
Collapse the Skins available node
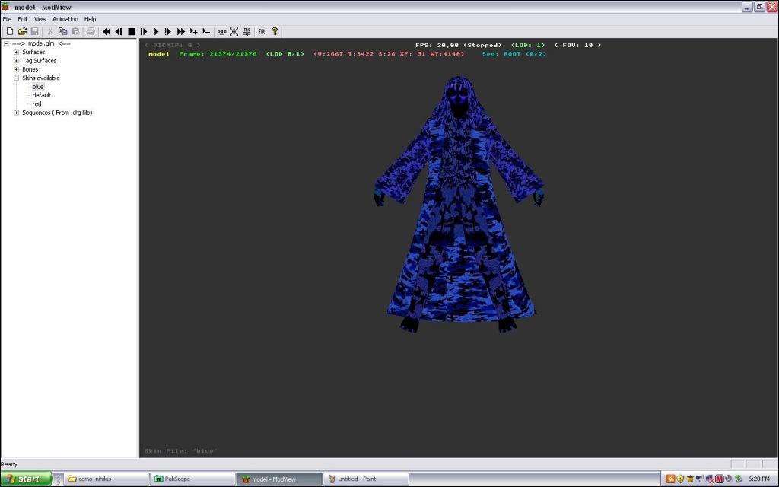pyautogui.click(x=17, y=78)
